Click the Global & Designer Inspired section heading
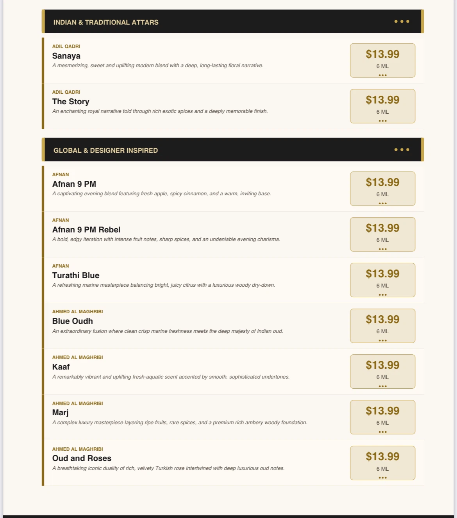 (x=106, y=150)
